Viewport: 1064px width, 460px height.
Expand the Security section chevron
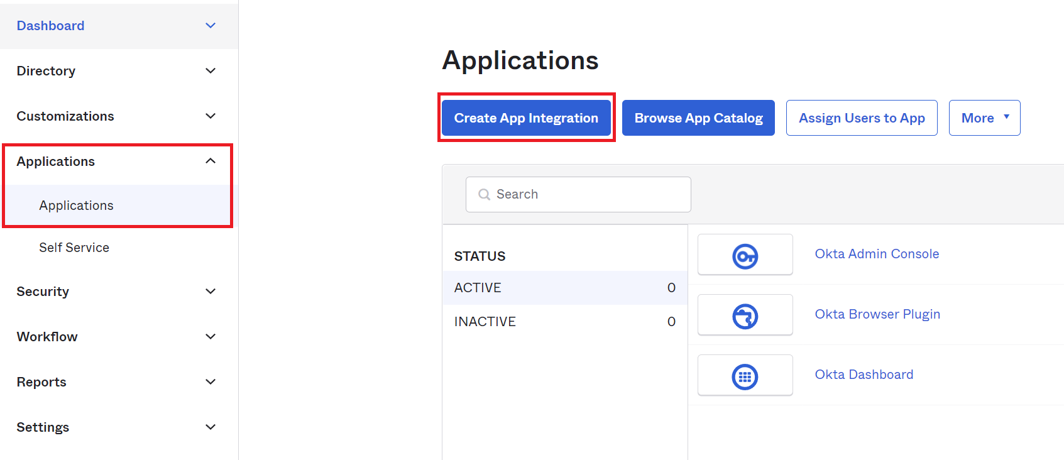pos(211,292)
